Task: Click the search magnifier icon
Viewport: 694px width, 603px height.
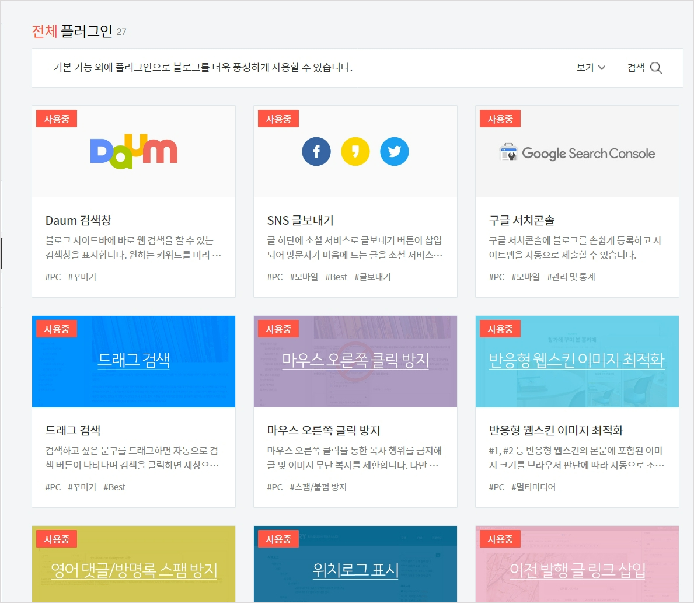Action: click(656, 68)
